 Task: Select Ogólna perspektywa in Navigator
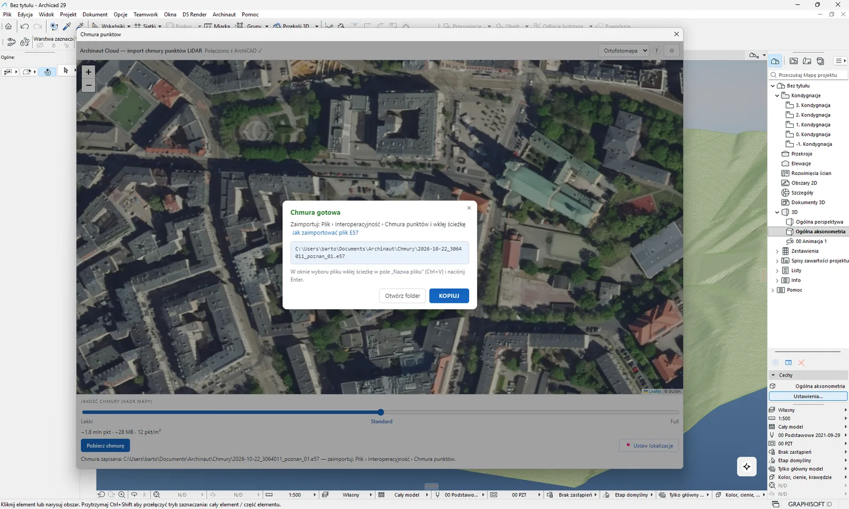point(819,222)
